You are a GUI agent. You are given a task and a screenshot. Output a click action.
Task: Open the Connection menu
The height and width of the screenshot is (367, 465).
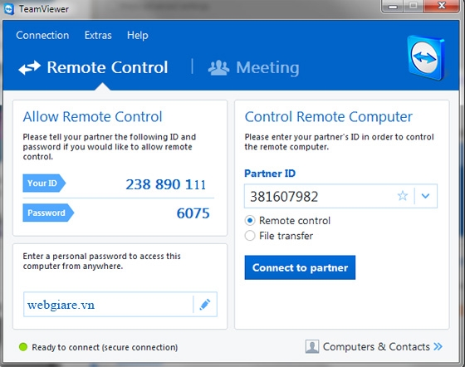click(42, 35)
